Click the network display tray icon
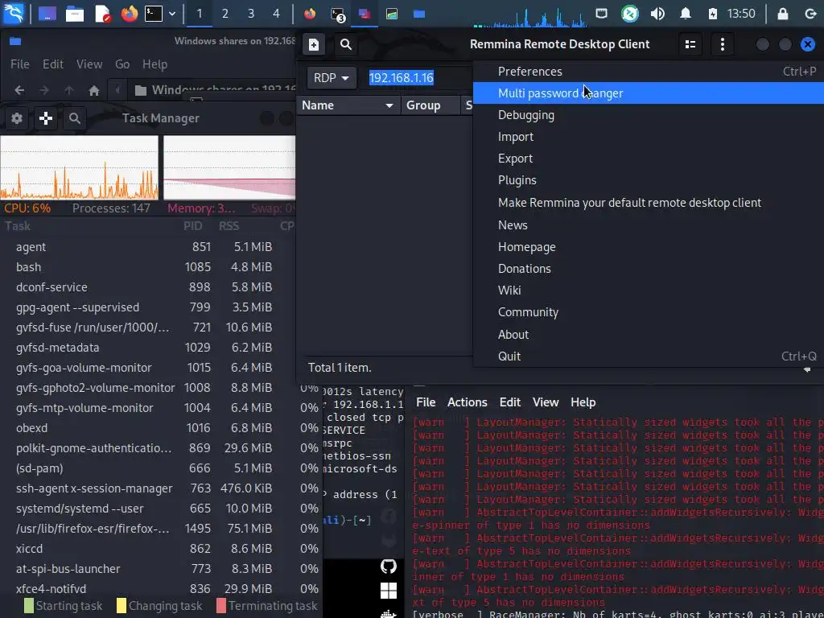Screen dimensions: 824x618 click(601, 14)
